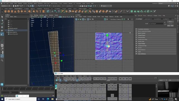
Task: Select aiSkyDomeLight in the Outliner
Action: coord(13,28)
